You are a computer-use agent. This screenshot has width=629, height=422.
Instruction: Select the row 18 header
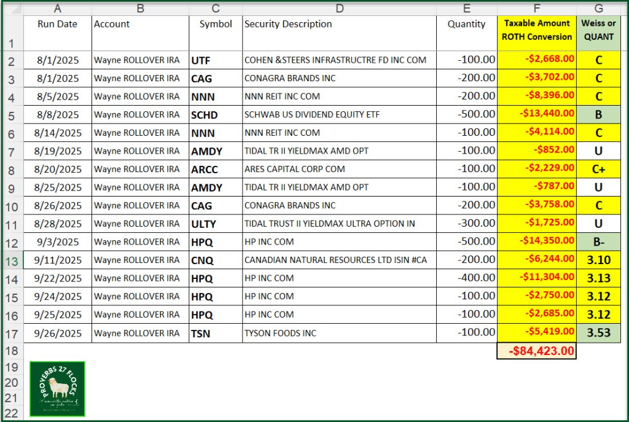tap(12, 351)
